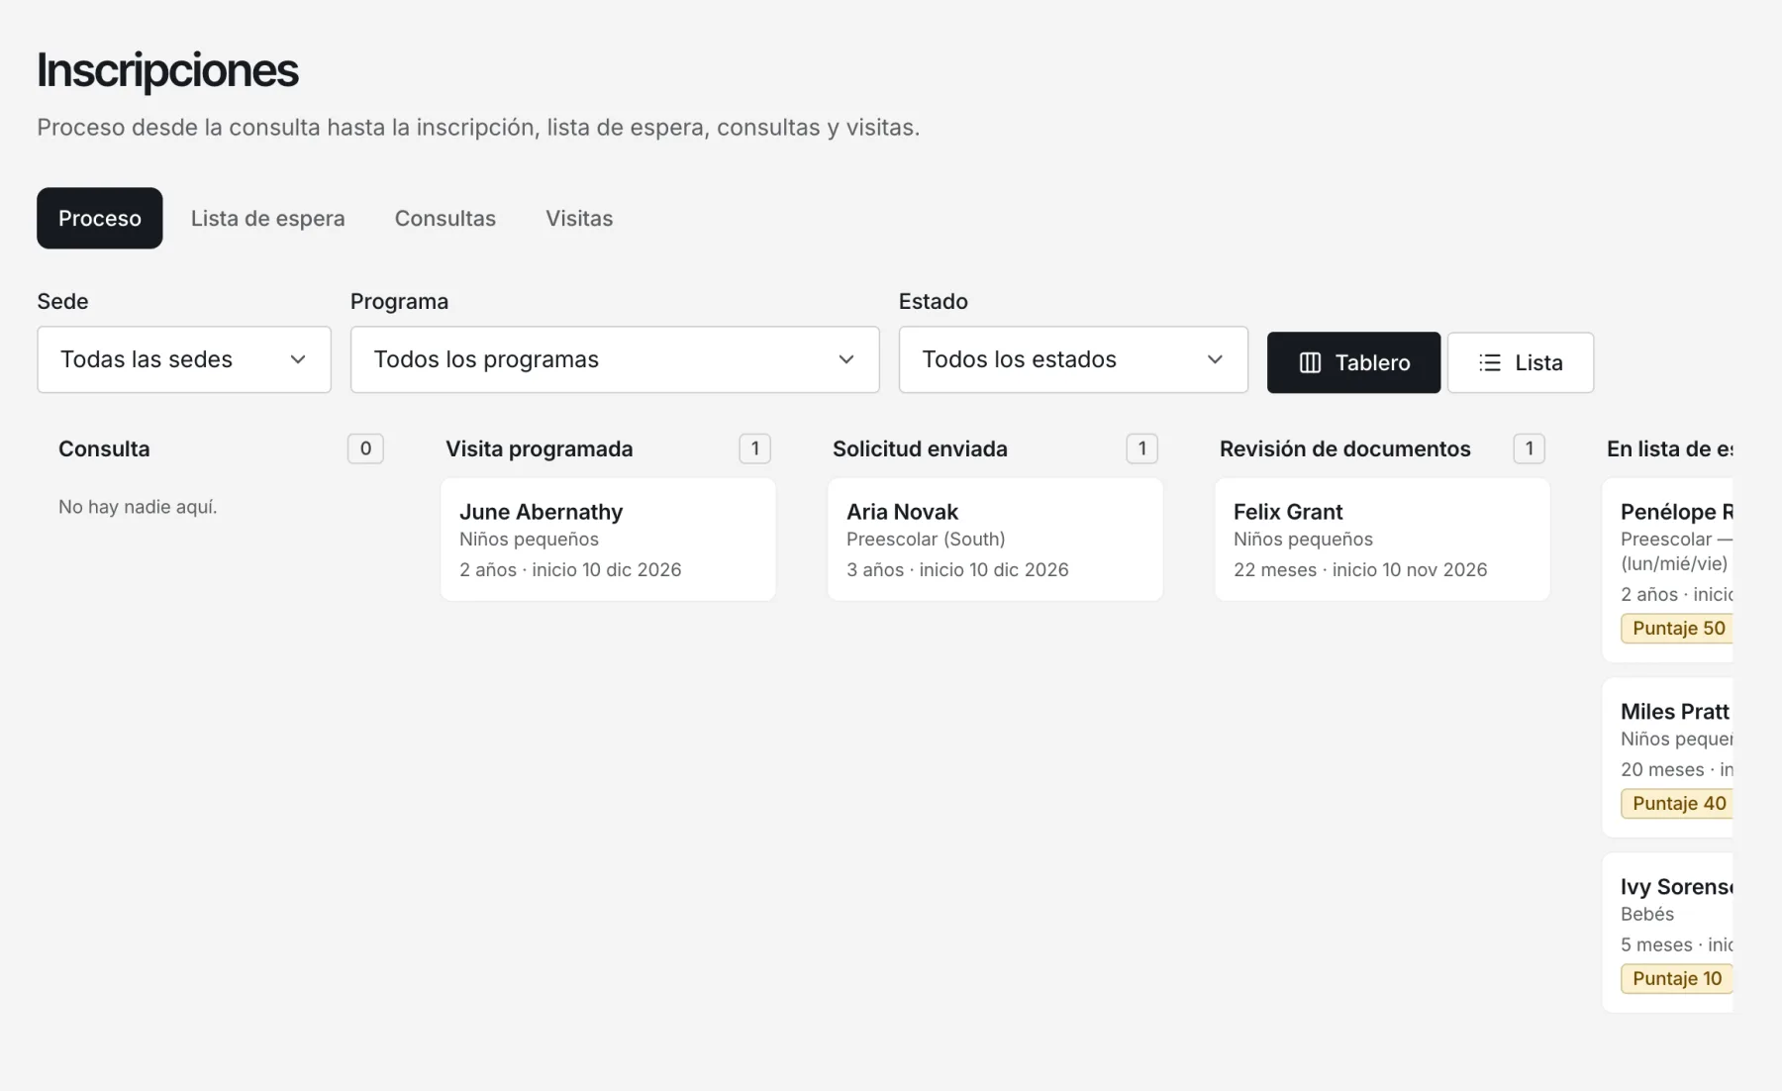Open the Penélope waitlist card

tap(1668, 570)
